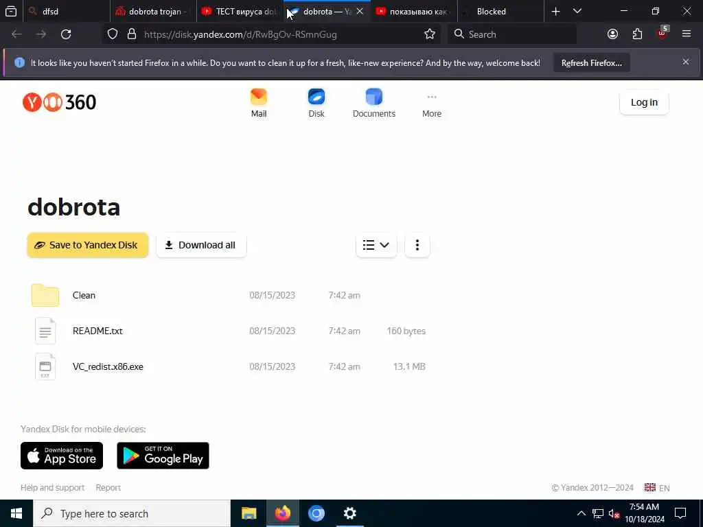Click the Report link

[x=108, y=488]
